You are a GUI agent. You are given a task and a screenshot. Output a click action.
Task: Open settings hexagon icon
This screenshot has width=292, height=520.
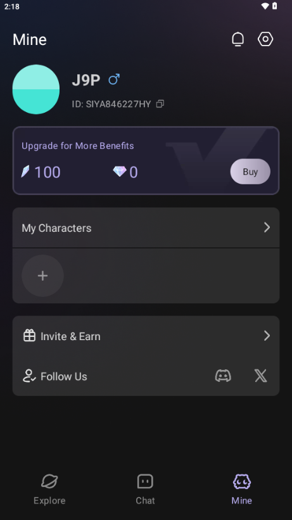pos(265,39)
